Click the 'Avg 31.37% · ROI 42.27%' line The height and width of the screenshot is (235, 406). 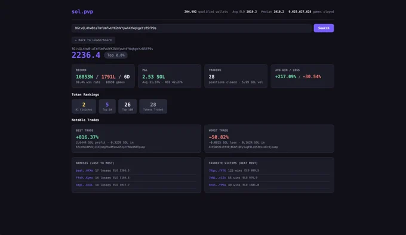162,82
